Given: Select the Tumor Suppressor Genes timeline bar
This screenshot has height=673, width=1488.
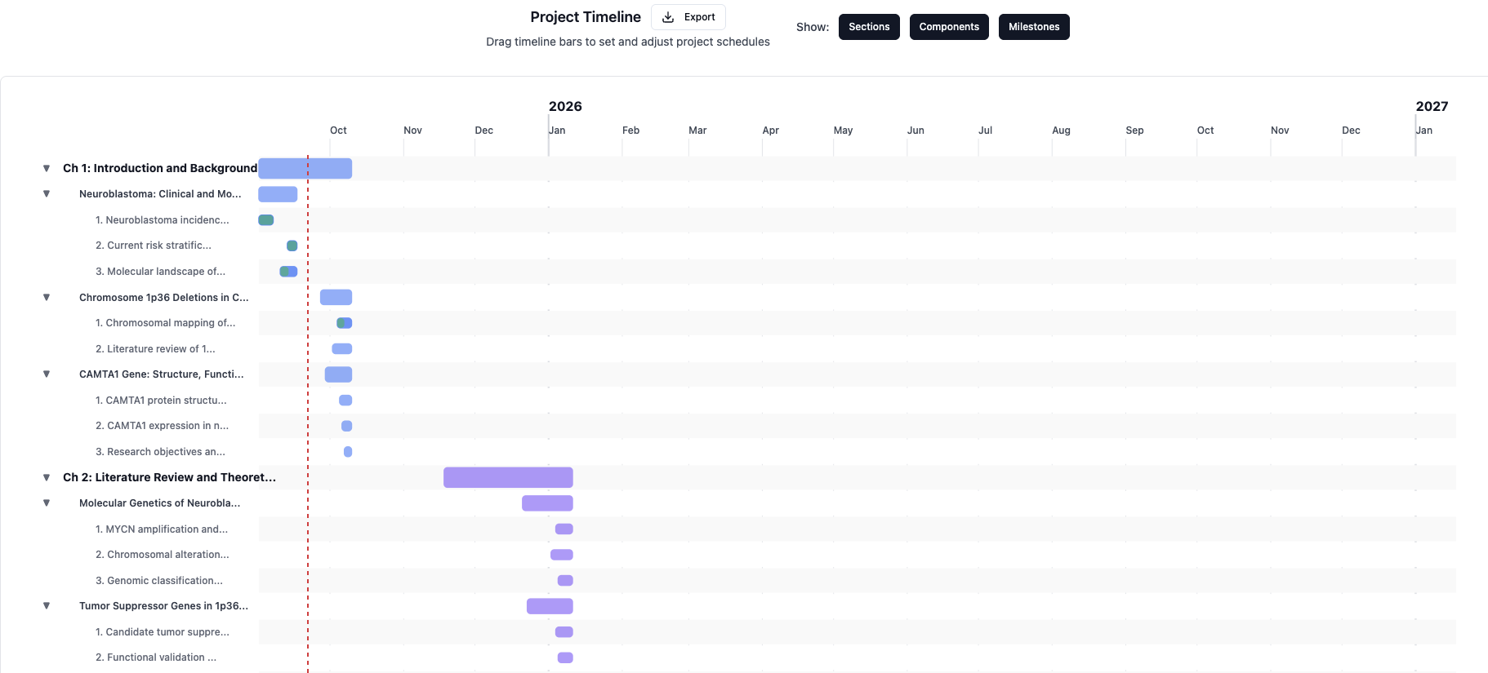Looking at the screenshot, I should 549,606.
